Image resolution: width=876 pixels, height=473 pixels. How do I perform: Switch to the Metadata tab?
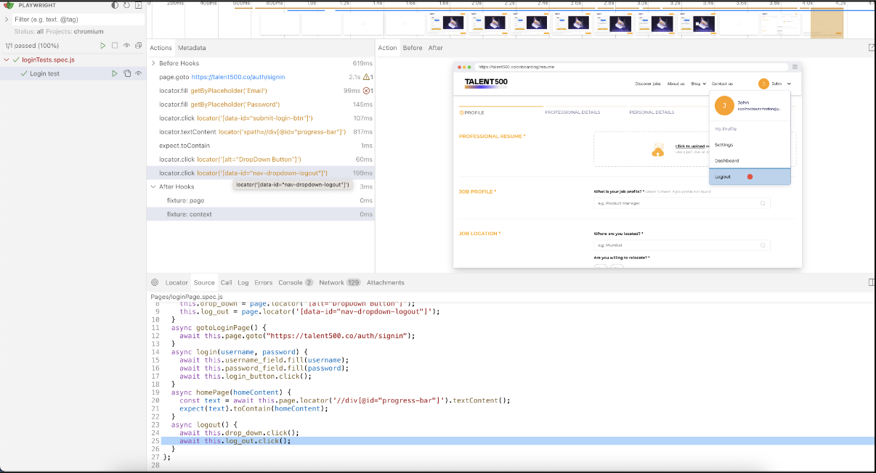click(x=192, y=48)
